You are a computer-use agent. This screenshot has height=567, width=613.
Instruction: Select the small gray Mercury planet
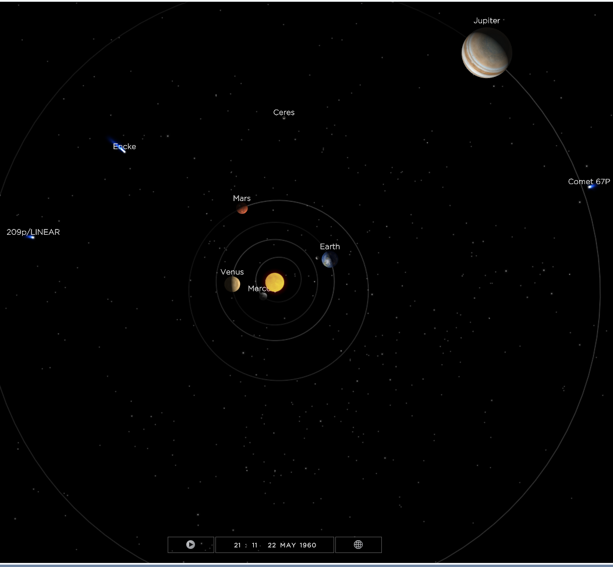pos(263,296)
